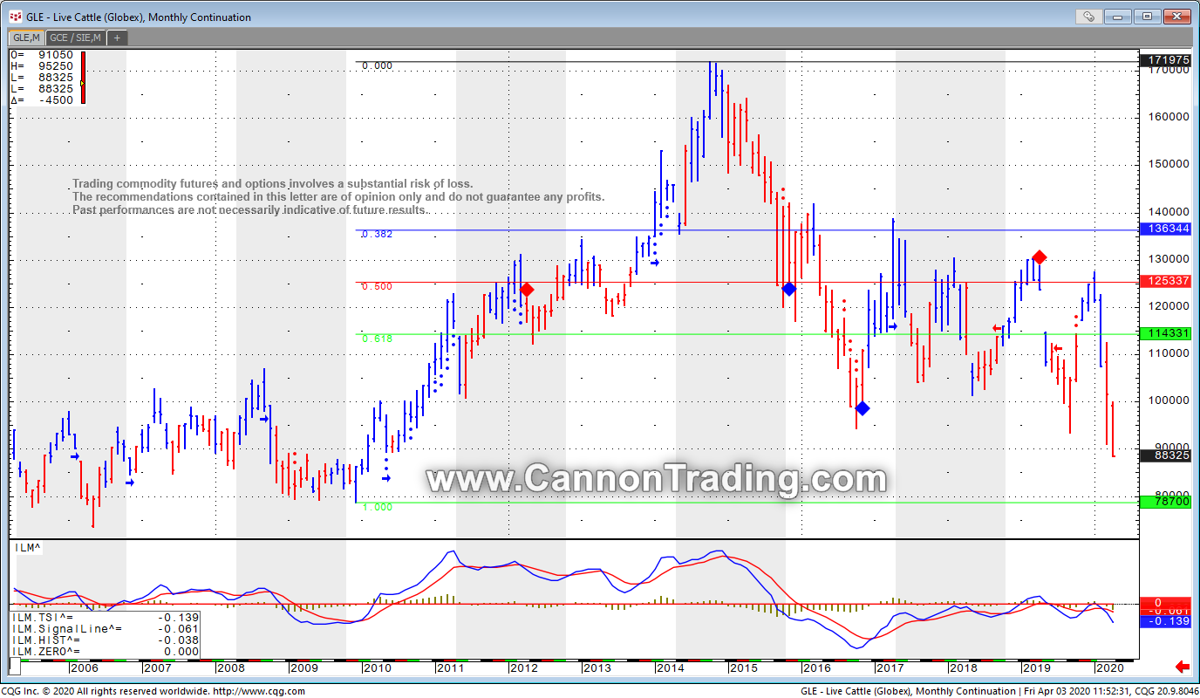Select the GLE,M chart tab
The height and width of the screenshot is (698, 1200).
point(25,38)
